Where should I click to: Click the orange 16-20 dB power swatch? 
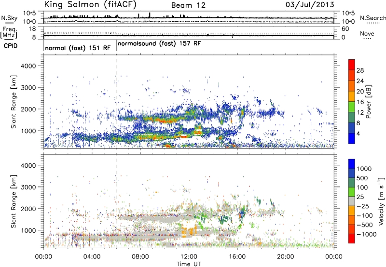tap(352, 96)
